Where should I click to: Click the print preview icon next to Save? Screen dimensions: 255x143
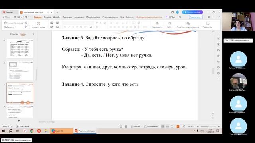tap(22, 17)
